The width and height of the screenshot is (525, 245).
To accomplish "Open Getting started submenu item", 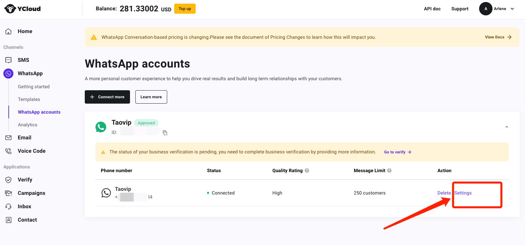I will coord(34,87).
